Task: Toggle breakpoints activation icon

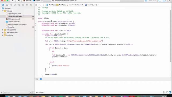Action: pyautogui.click(x=41, y=79)
